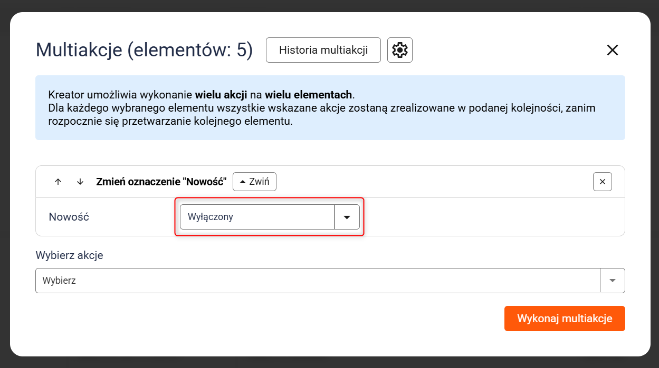
Task: Open the "Wybierz akcje" dropdown arrow
Action: pos(612,281)
